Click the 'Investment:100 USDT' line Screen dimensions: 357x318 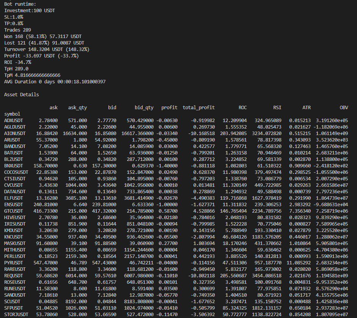[29, 10]
